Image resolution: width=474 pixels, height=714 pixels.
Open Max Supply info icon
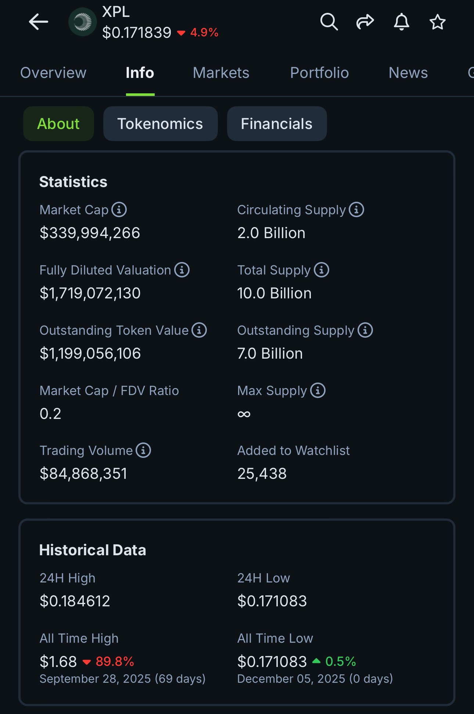tap(318, 390)
